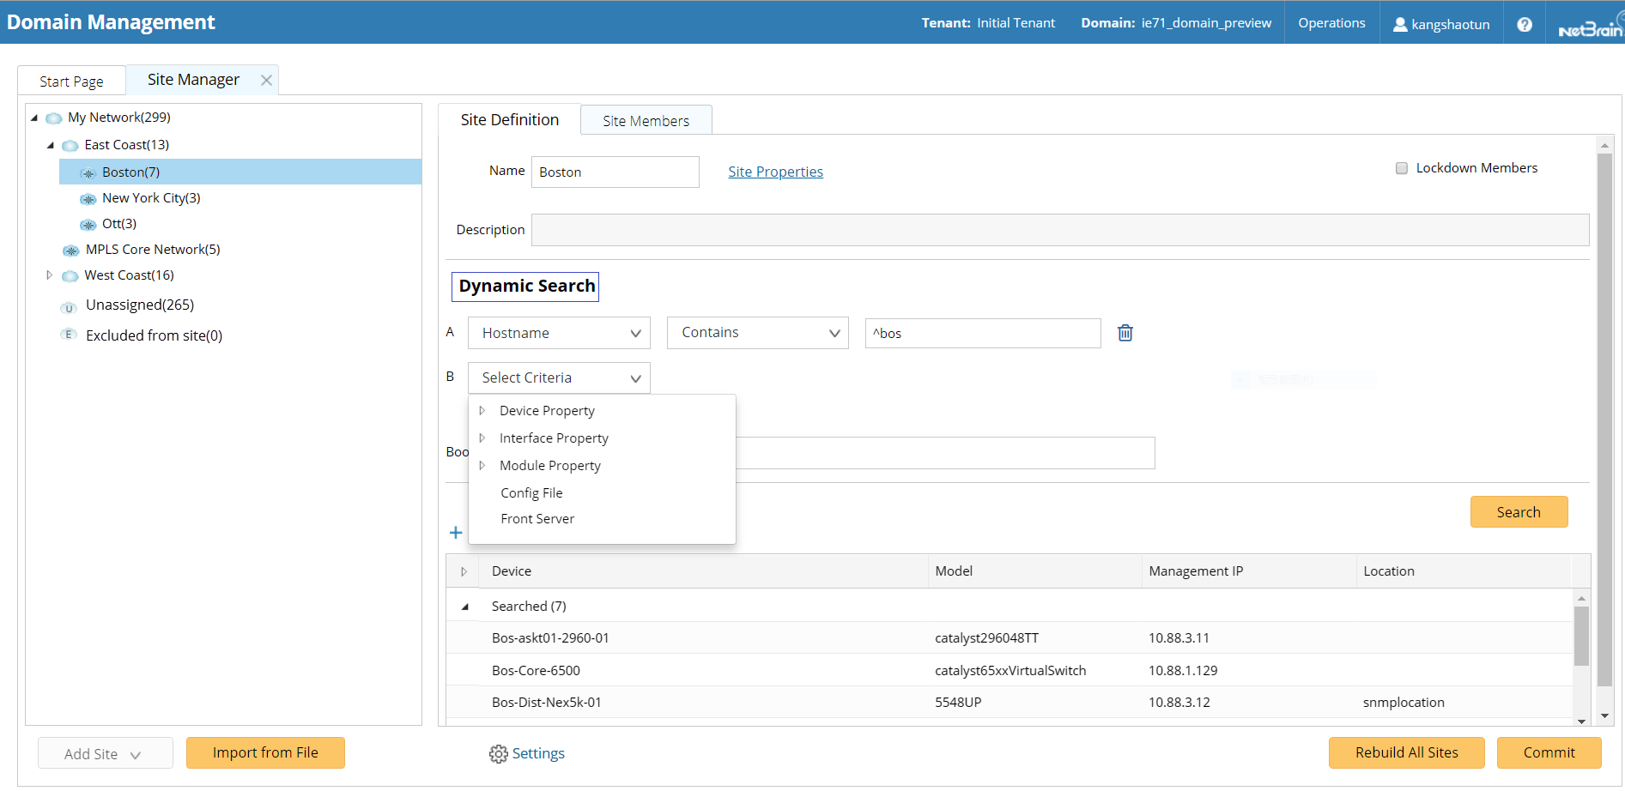Click the MPLS Core Network site icon
This screenshot has height=791, width=1625.
coord(71,251)
